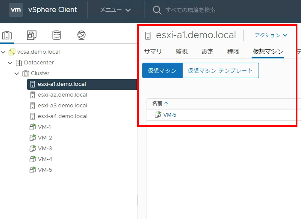
Task: Click the VM icon beside VM-1 in tree
Action: coord(33,127)
